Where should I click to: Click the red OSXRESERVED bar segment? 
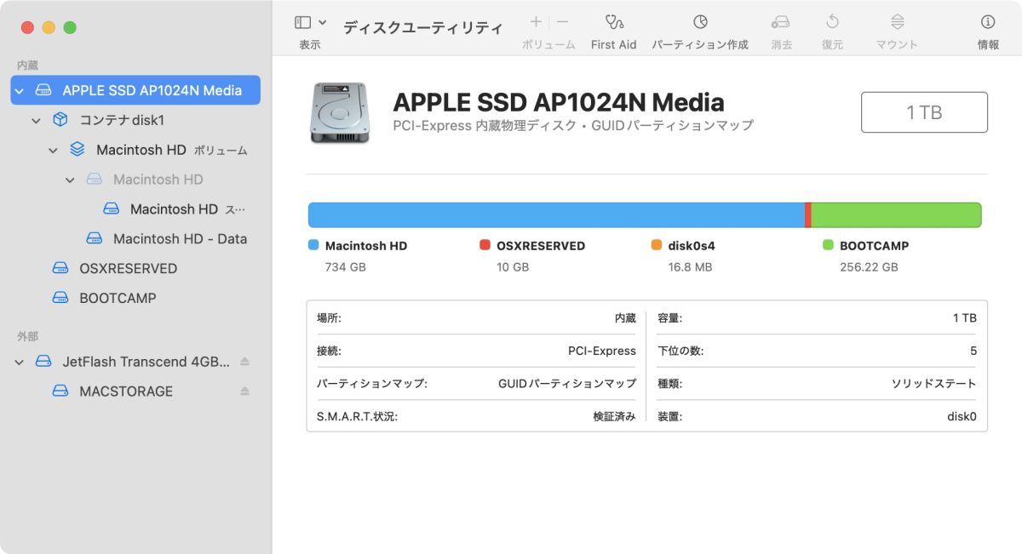[808, 215]
